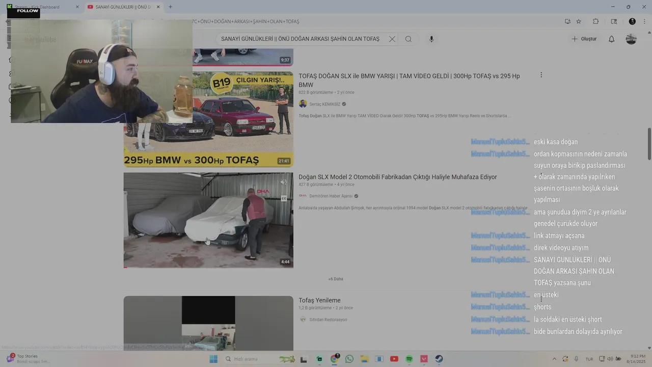This screenshot has width=652, height=367.
Task: Open Windows Start menu
Action: 213,359
